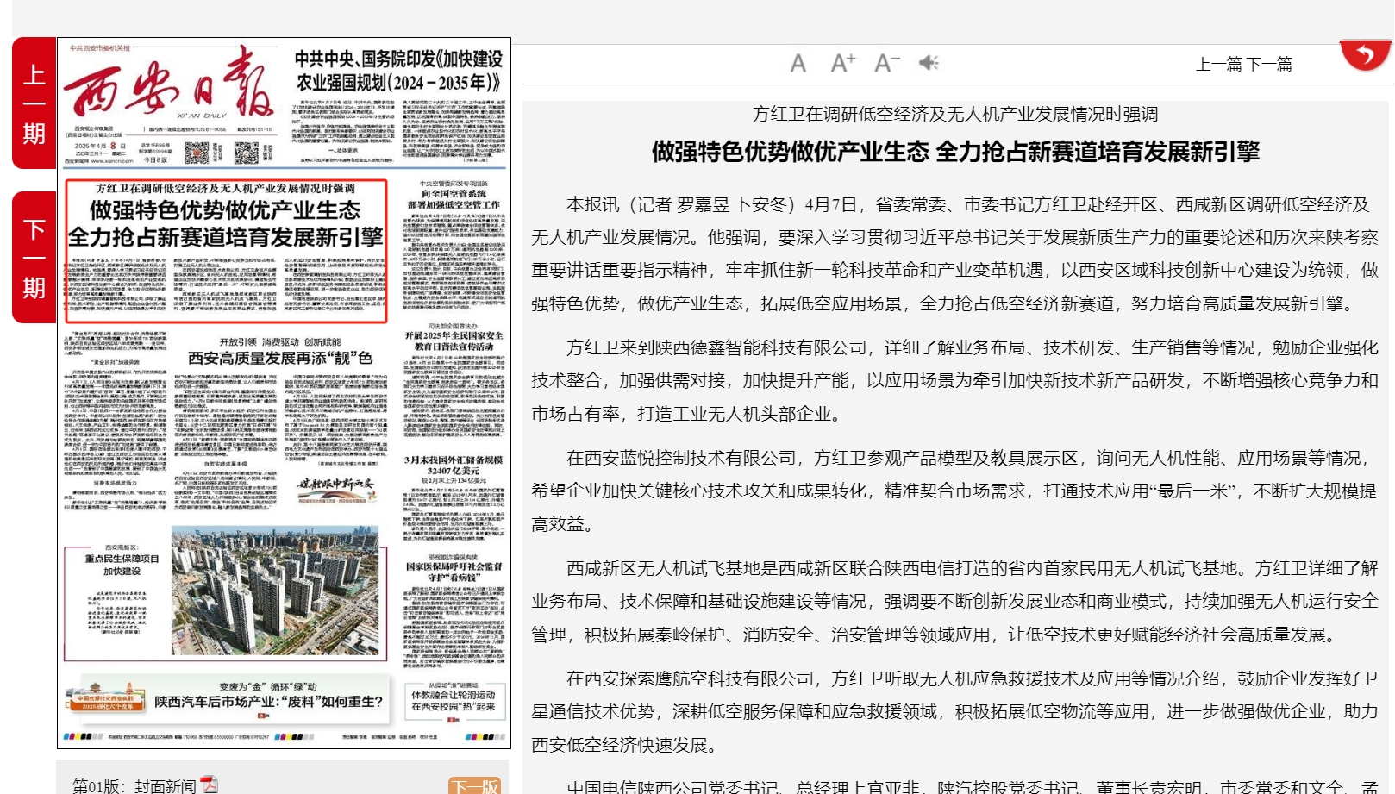The image size is (1395, 794).
Task: Go to previous issue via 上一期 button
Action: (x=34, y=103)
